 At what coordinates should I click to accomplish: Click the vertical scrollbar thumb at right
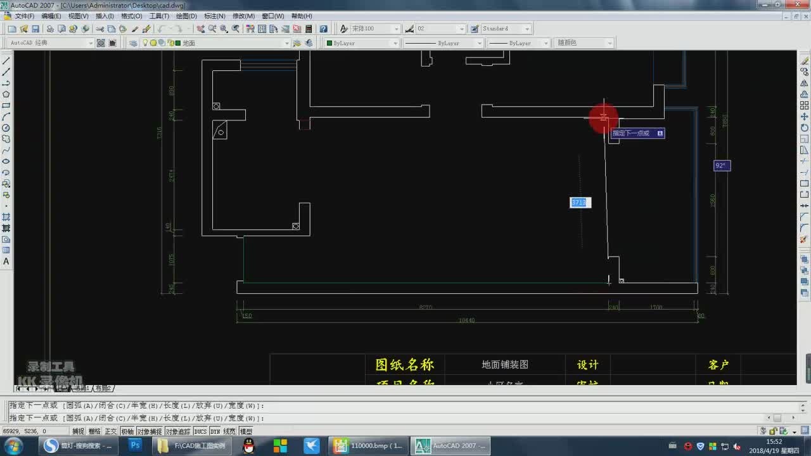[x=808, y=368]
